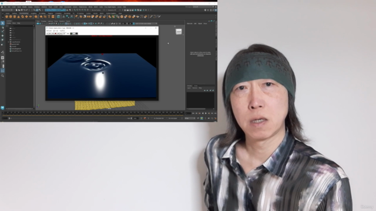Click the polygon Type (T) shelf icon
The height and width of the screenshot is (211, 376).
click(x=49, y=17)
